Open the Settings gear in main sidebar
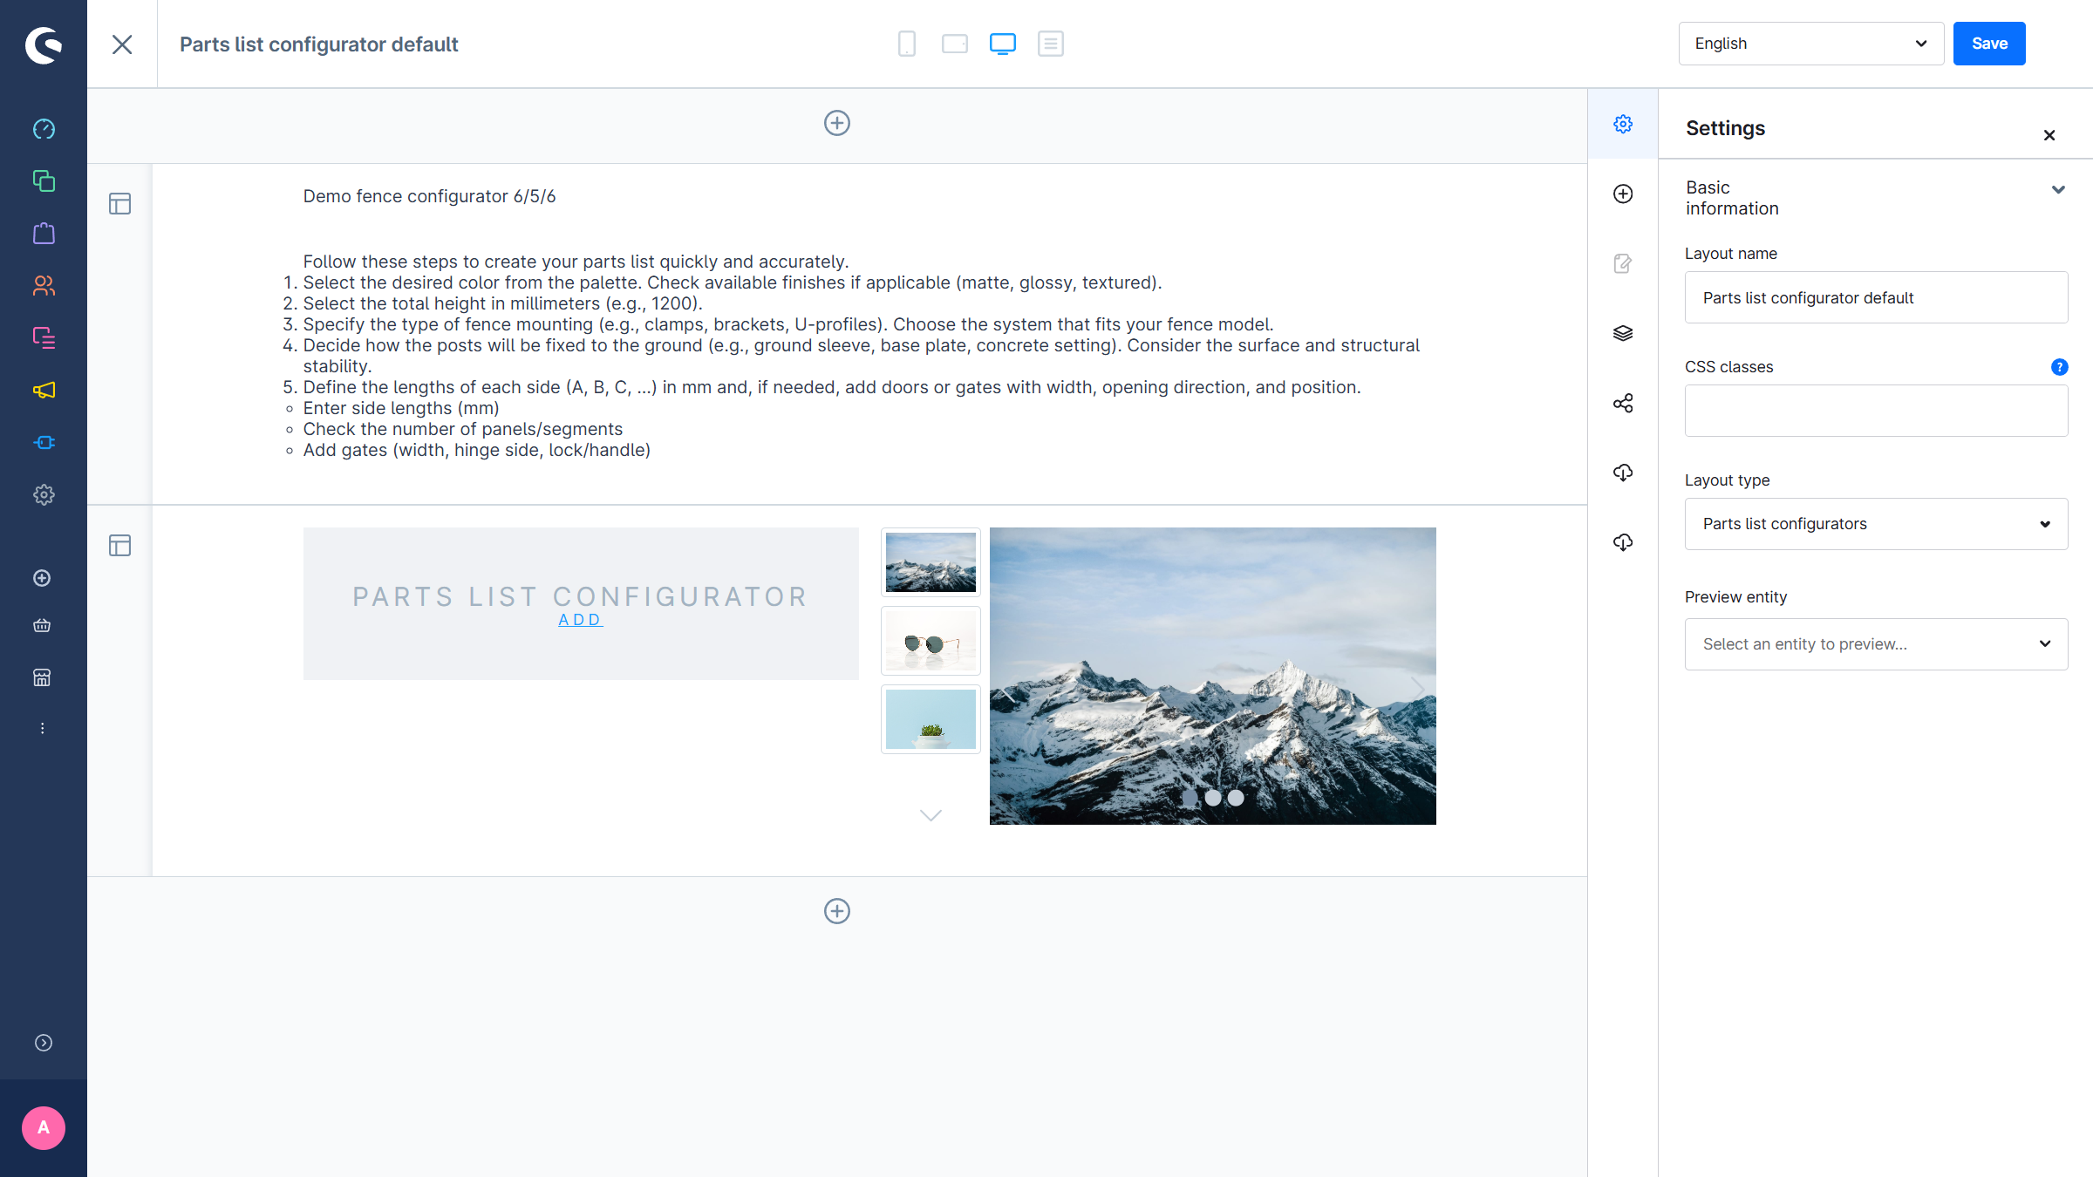Viewport: 2093px width, 1177px height. (x=44, y=494)
